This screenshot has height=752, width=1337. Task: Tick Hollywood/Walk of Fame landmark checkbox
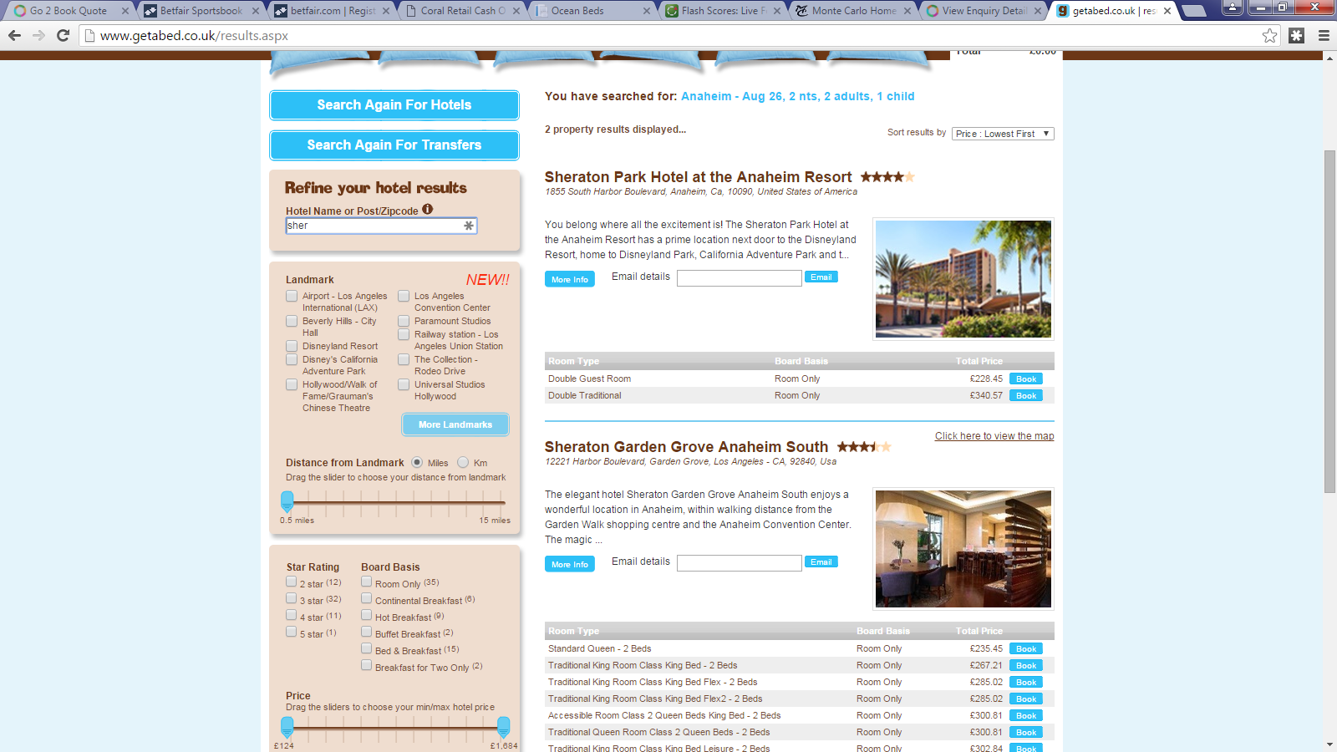(292, 384)
